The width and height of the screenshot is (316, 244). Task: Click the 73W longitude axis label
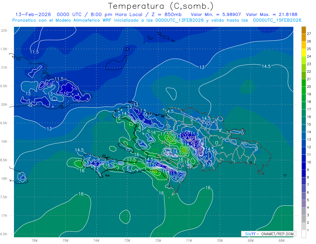[x=127, y=241]
